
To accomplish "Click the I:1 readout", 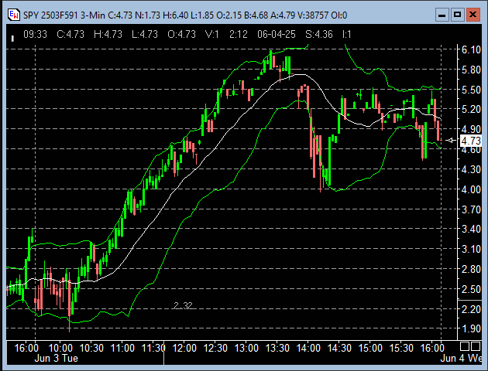I will [x=347, y=34].
